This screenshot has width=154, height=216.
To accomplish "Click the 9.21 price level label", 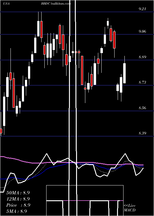I will pyautogui.click(x=142, y=9).
